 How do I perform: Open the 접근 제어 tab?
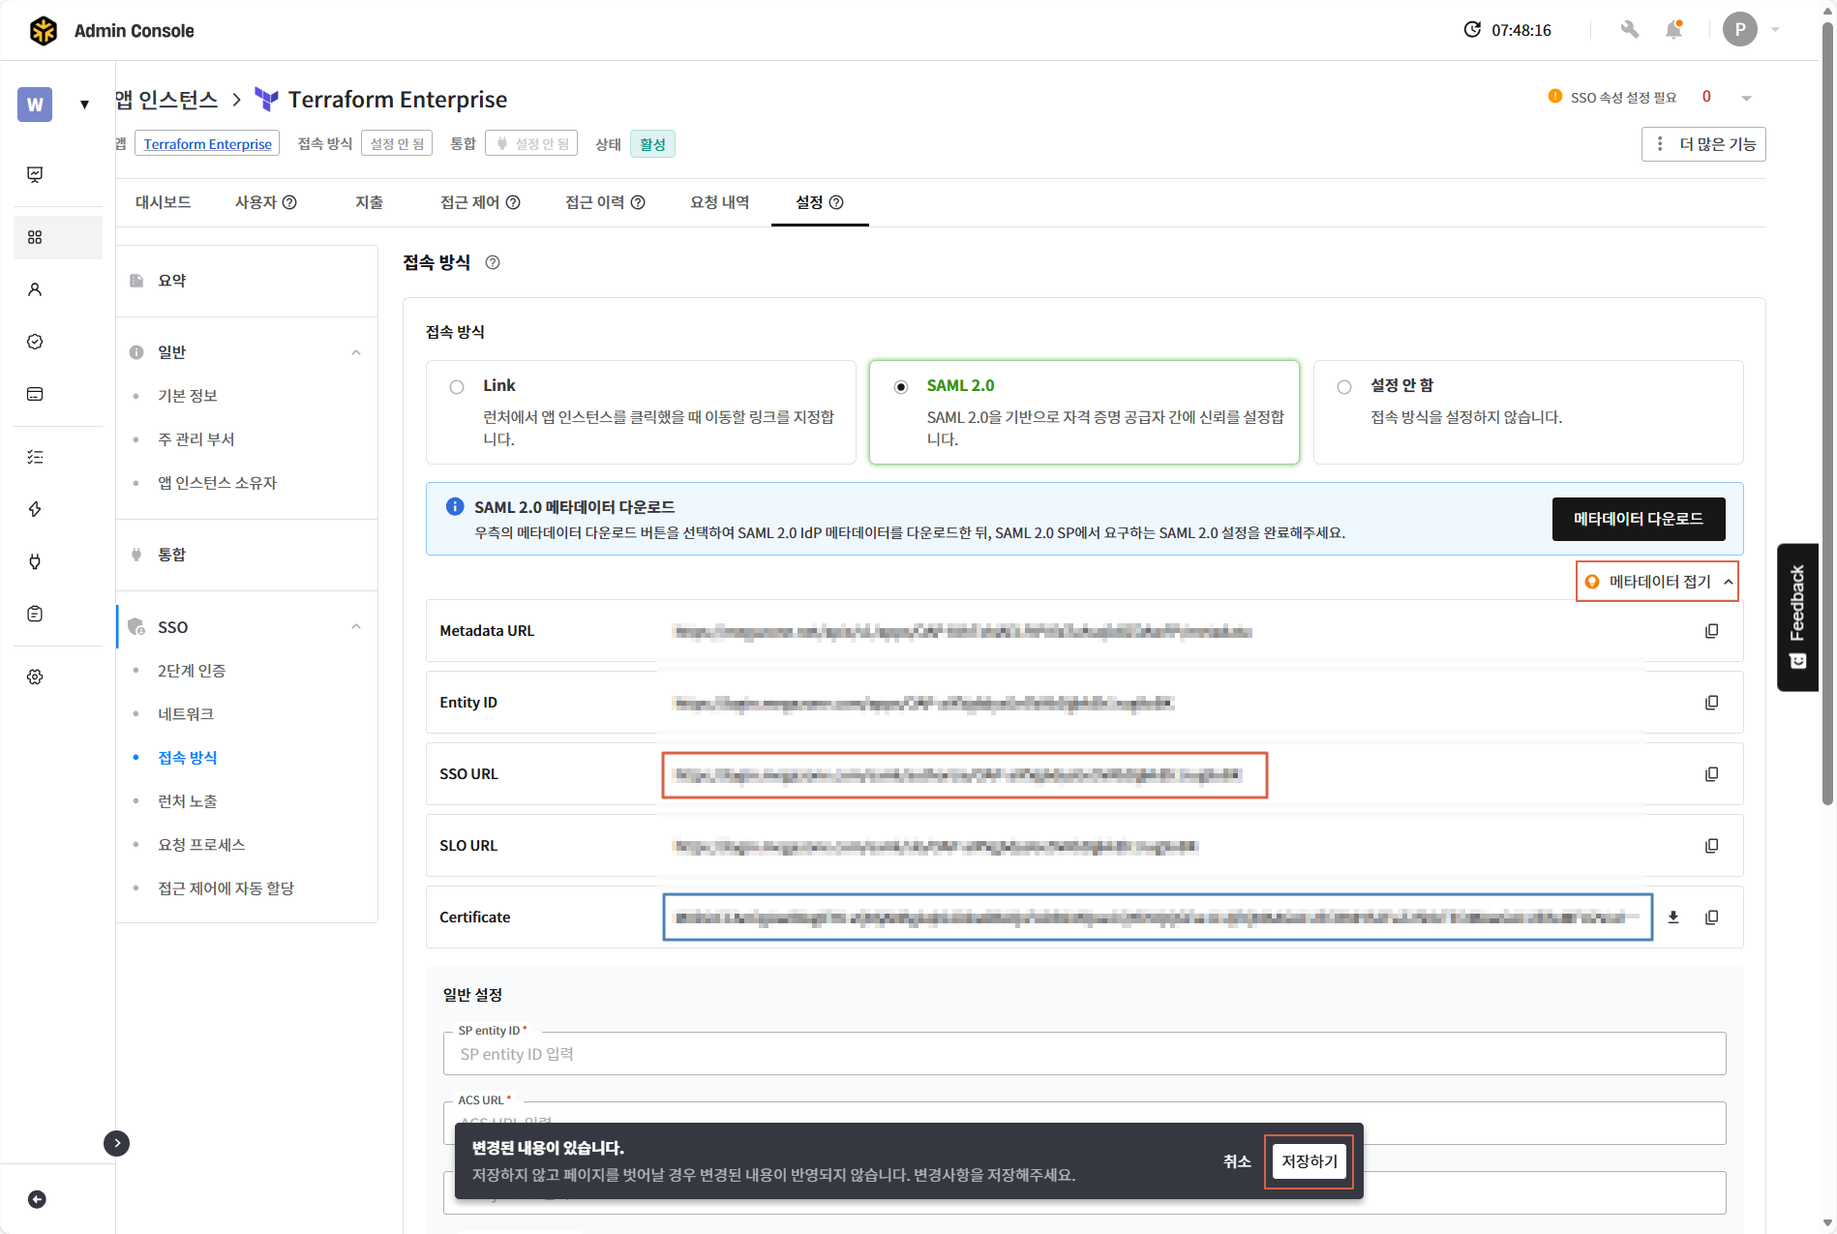pyautogui.click(x=479, y=202)
